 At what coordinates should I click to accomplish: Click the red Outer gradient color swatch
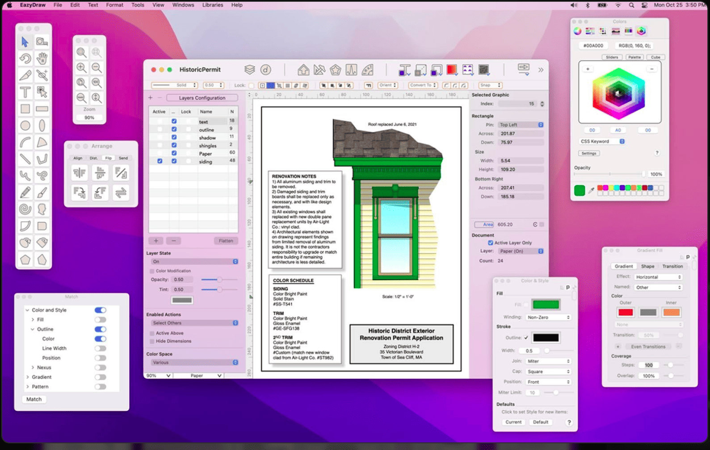(626, 312)
